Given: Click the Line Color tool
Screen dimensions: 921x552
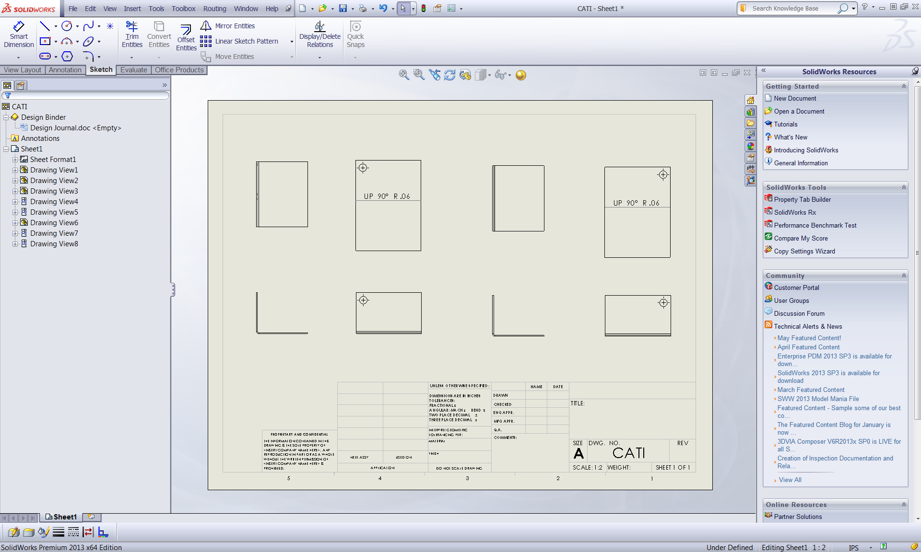Looking at the screenshot, I should pyautogui.click(x=44, y=532).
